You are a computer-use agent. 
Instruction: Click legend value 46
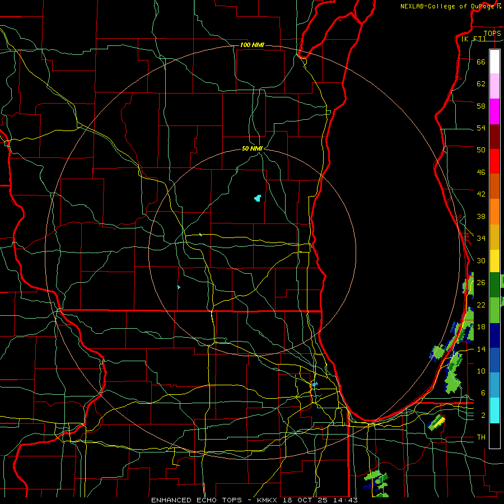click(481, 172)
